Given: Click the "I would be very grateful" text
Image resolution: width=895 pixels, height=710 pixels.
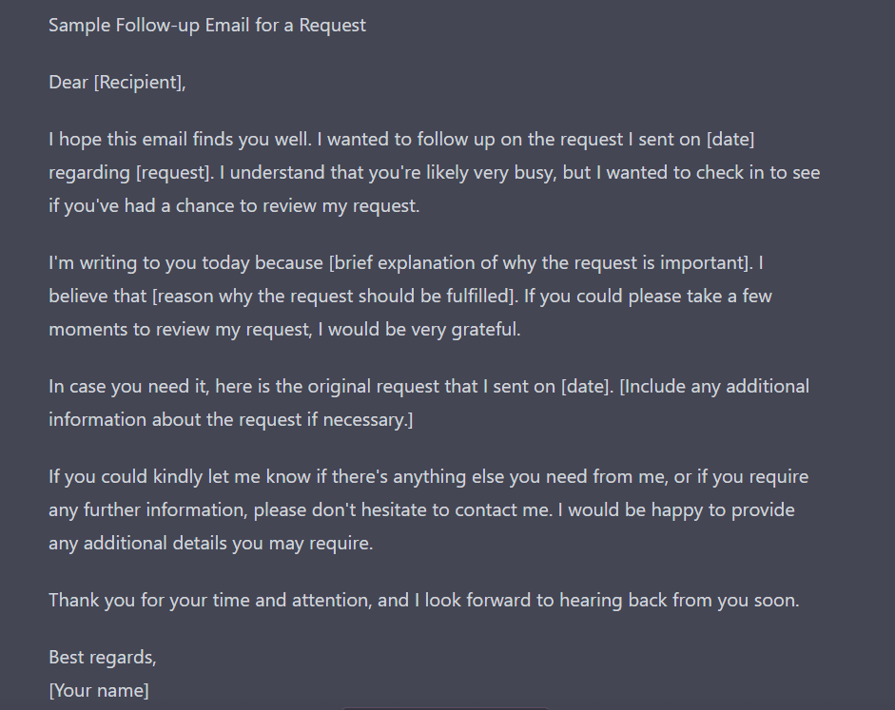Looking at the screenshot, I should tap(418, 329).
